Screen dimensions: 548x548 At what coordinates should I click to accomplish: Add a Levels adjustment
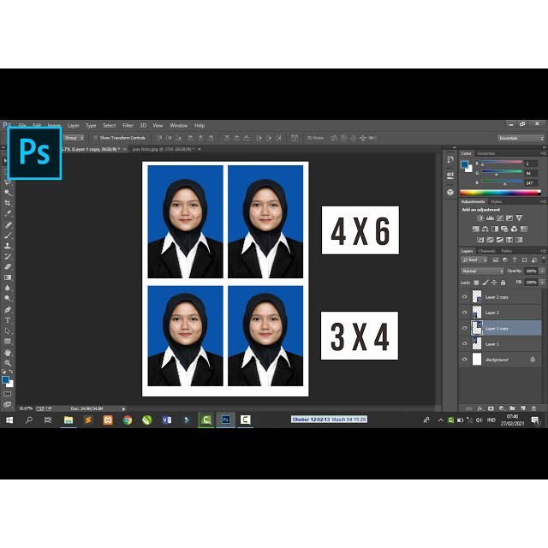pyautogui.click(x=490, y=218)
